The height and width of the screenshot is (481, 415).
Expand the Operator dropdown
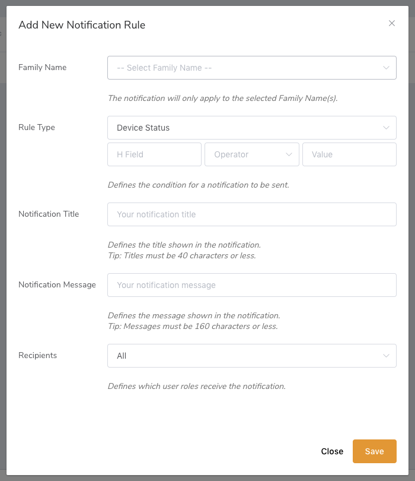point(252,154)
